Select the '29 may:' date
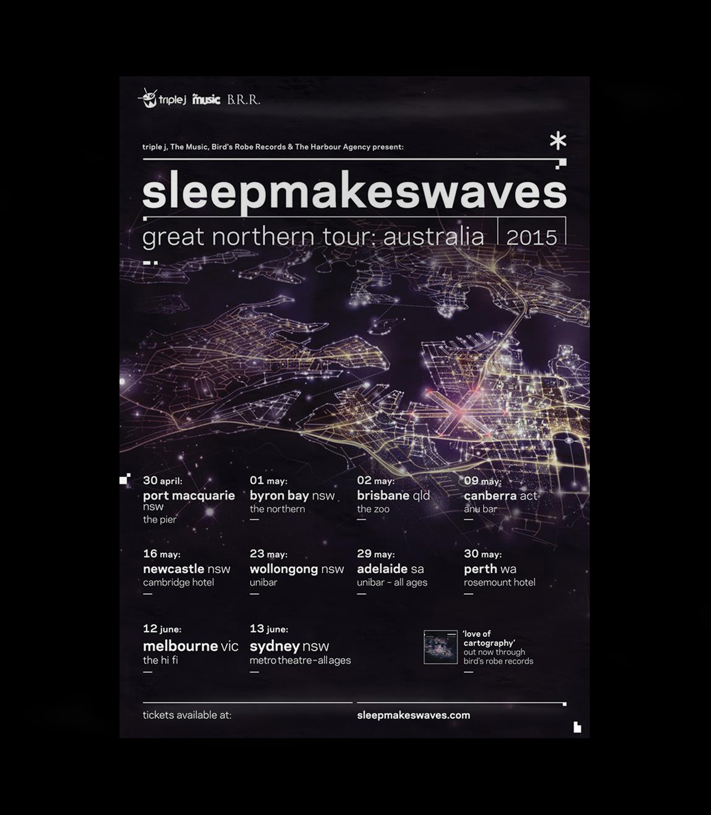711x815 pixels. click(376, 554)
